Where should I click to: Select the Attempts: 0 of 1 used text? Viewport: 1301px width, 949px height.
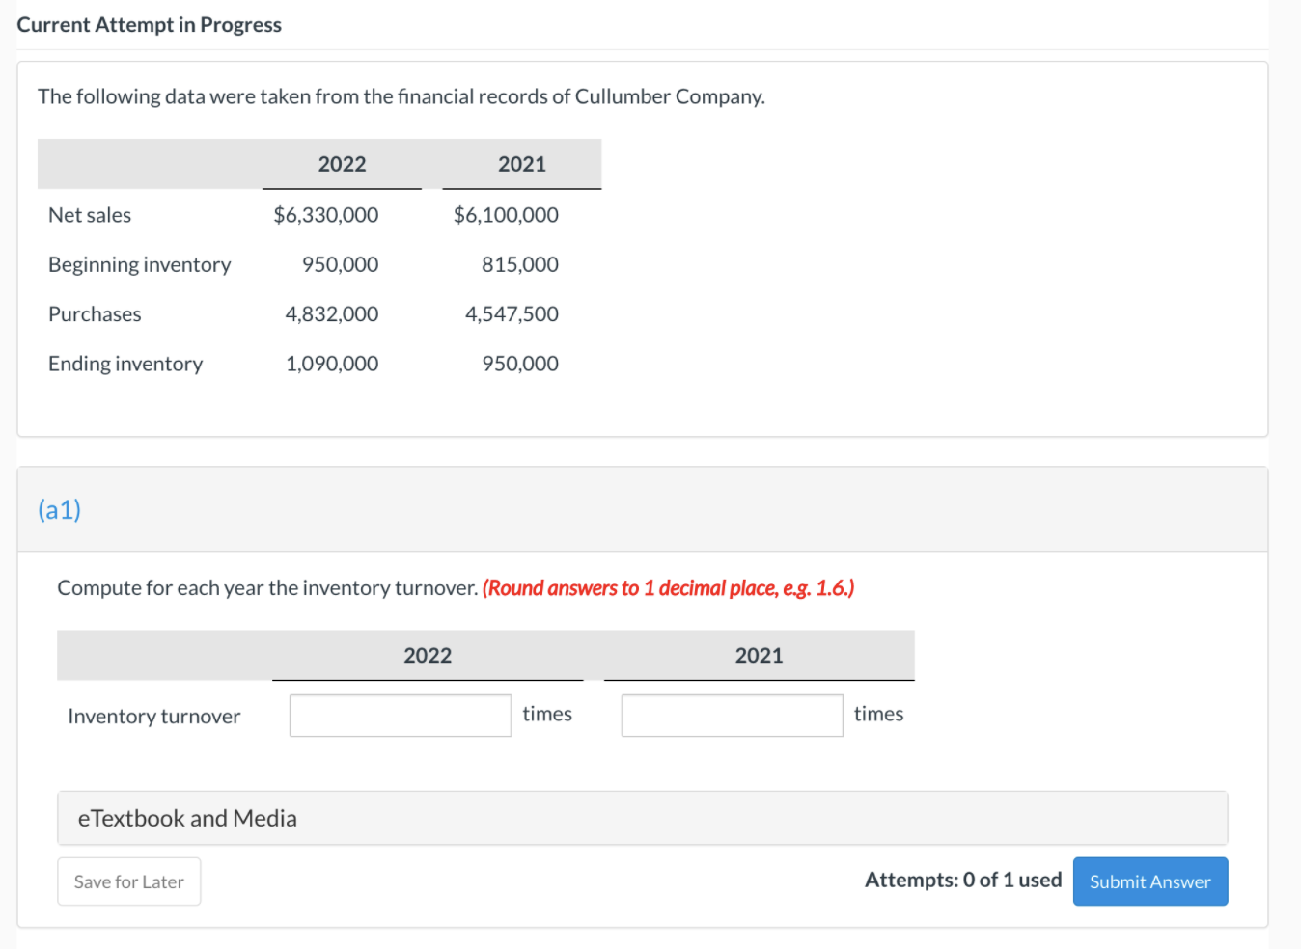coord(962,879)
